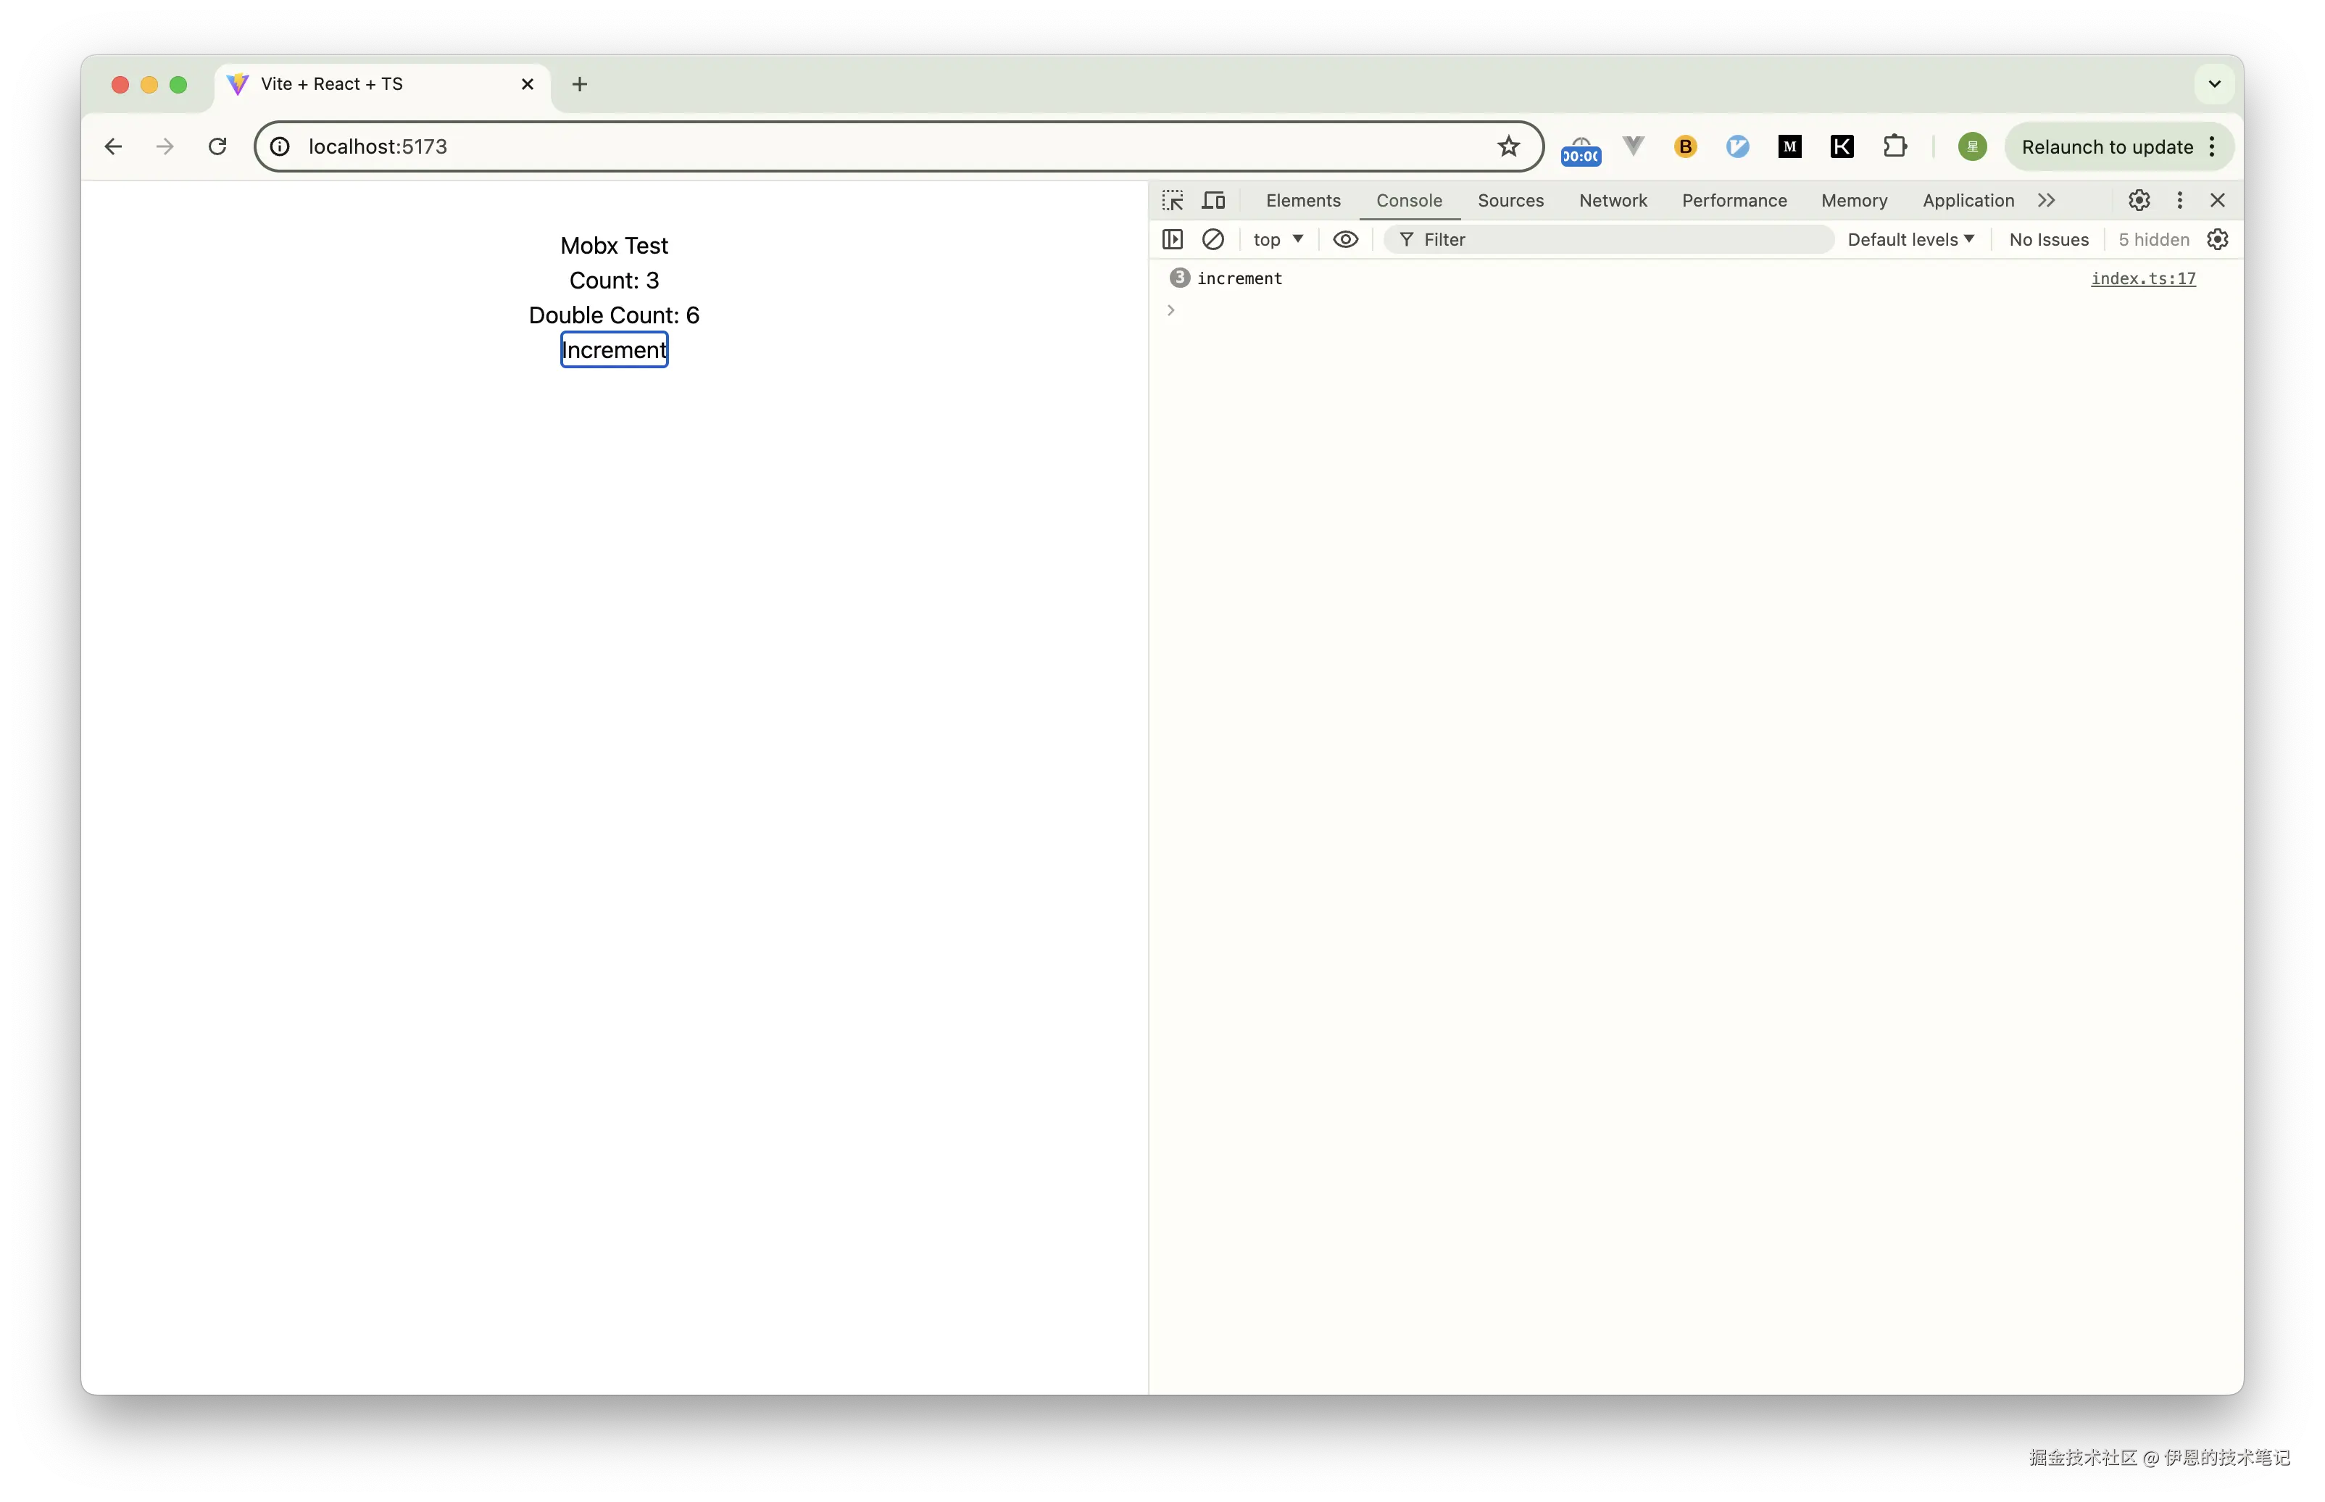Click the Double Count: 6 text

613,315
